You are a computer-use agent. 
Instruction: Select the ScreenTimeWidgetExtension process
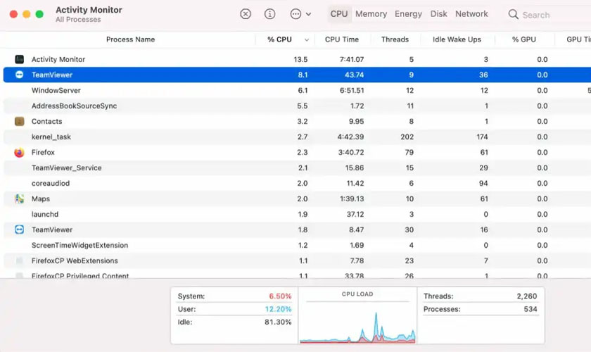80,245
